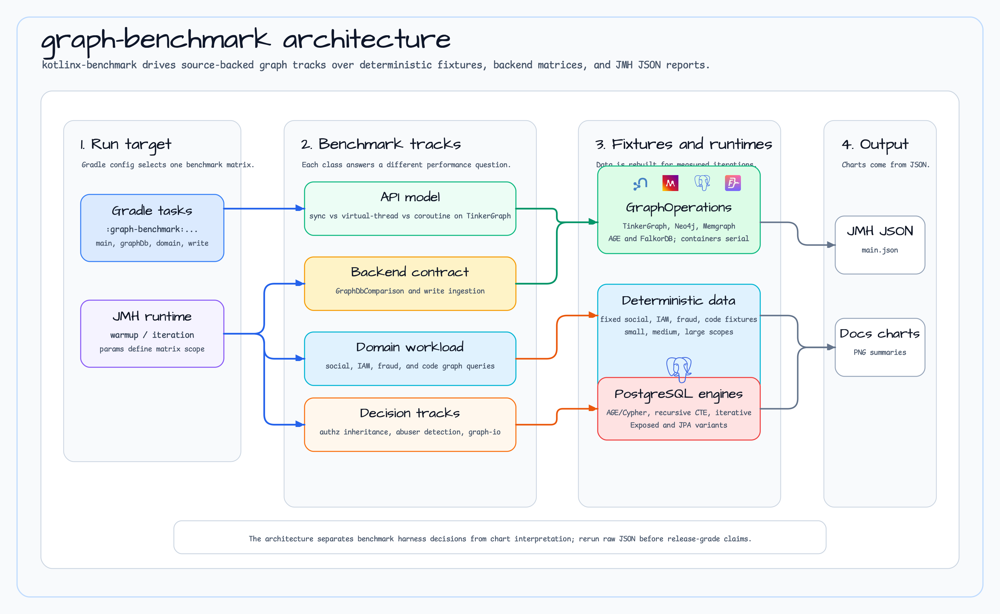Select the 'API model' card title
1000x614 pixels.
tap(410, 197)
